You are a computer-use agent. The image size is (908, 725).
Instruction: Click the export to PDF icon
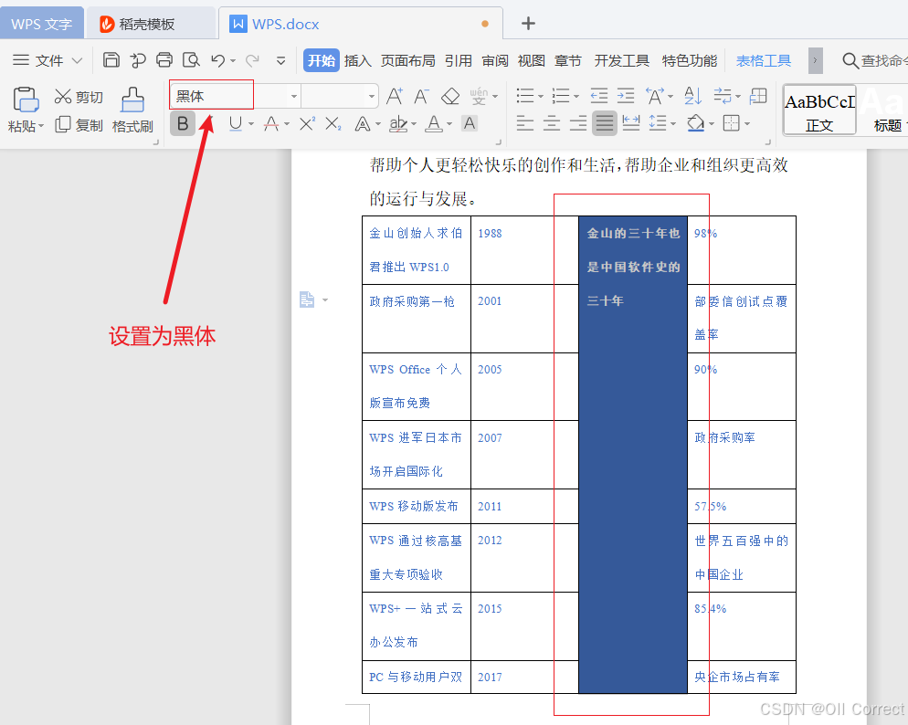(x=138, y=59)
